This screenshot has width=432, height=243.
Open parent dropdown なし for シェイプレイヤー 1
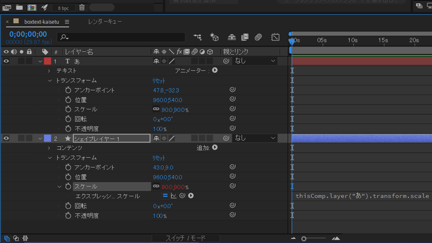coord(254,138)
